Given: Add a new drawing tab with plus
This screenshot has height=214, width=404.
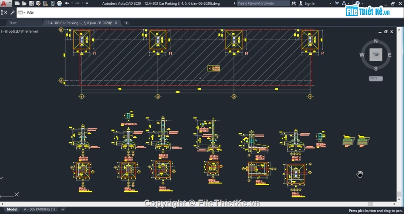Looking at the screenshot, I should [126, 23].
